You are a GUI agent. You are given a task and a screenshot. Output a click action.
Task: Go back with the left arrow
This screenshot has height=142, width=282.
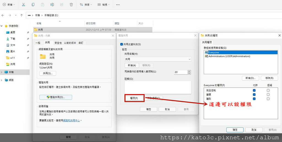pyautogui.click(x=3, y=15)
